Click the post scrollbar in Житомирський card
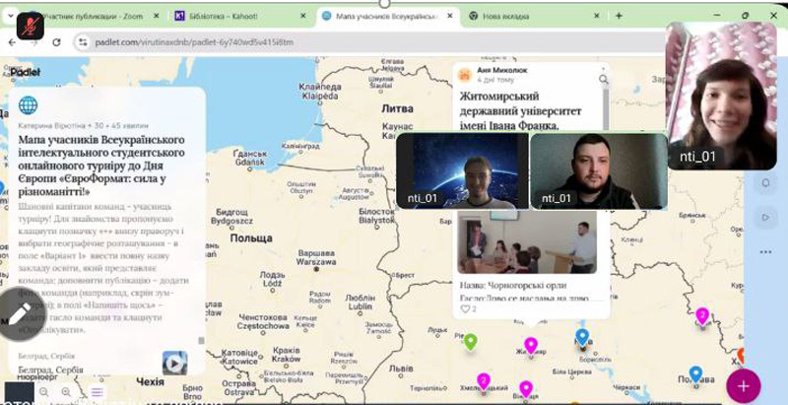Image resolution: width=788 pixels, height=405 pixels. click(x=606, y=108)
